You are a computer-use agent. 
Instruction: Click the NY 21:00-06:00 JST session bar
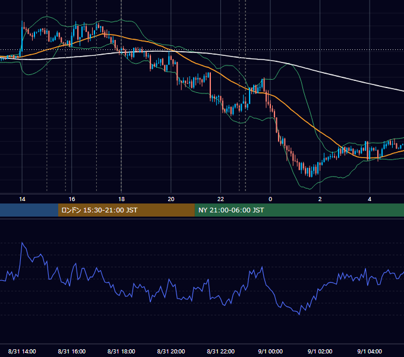[x=299, y=210]
